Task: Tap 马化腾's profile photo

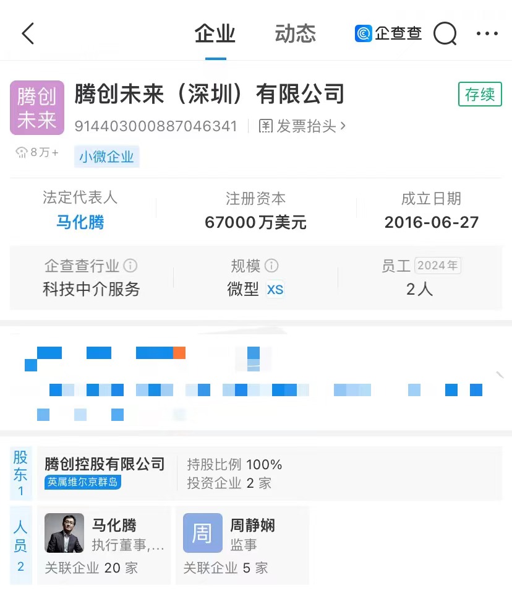Action: tap(64, 533)
